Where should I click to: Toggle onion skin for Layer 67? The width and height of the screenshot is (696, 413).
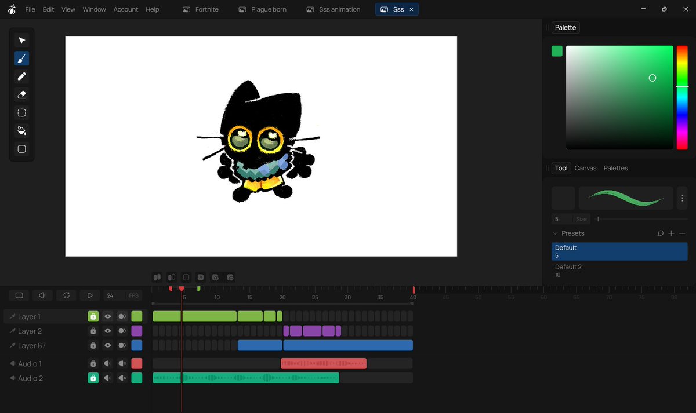[122, 346]
